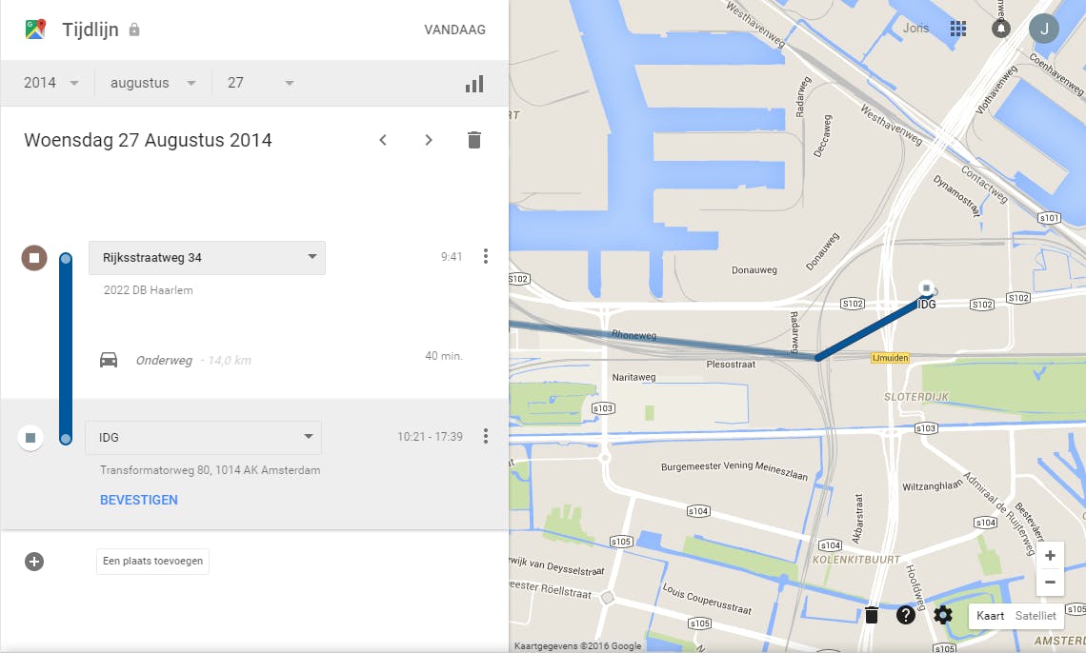Viewport: 1086px width, 653px height.
Task: Open the notifications bell
Action: 1000,29
